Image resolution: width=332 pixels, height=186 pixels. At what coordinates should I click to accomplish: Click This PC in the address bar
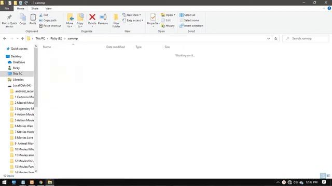point(40,38)
